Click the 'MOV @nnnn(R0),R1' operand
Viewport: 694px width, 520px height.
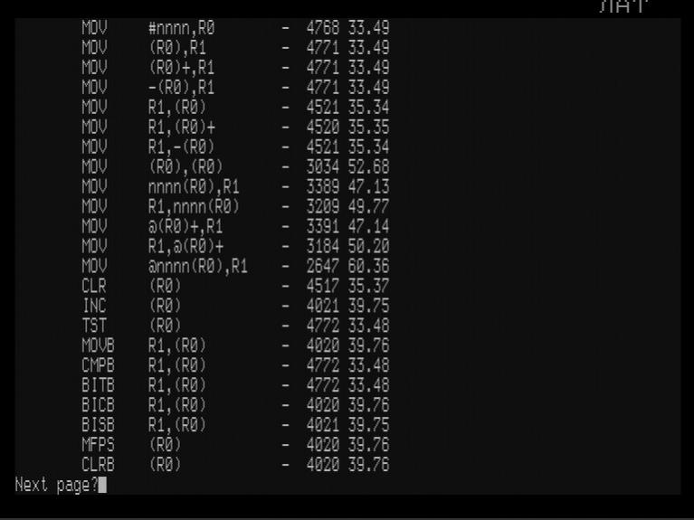click(198, 266)
